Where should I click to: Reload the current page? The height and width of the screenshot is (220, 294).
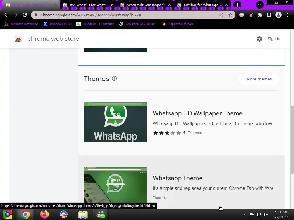[25, 15]
